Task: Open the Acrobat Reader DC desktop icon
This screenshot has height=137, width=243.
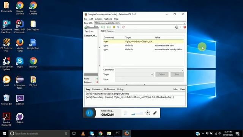Action: coord(6,119)
